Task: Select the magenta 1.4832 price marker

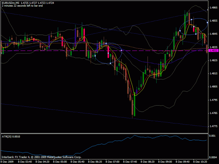Action: coord(213,50)
